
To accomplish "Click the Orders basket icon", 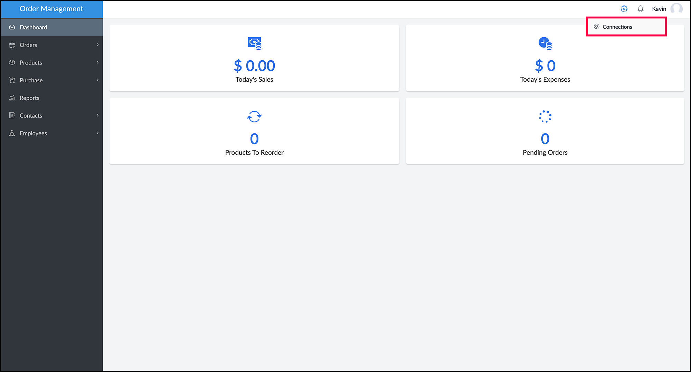I will pos(12,45).
